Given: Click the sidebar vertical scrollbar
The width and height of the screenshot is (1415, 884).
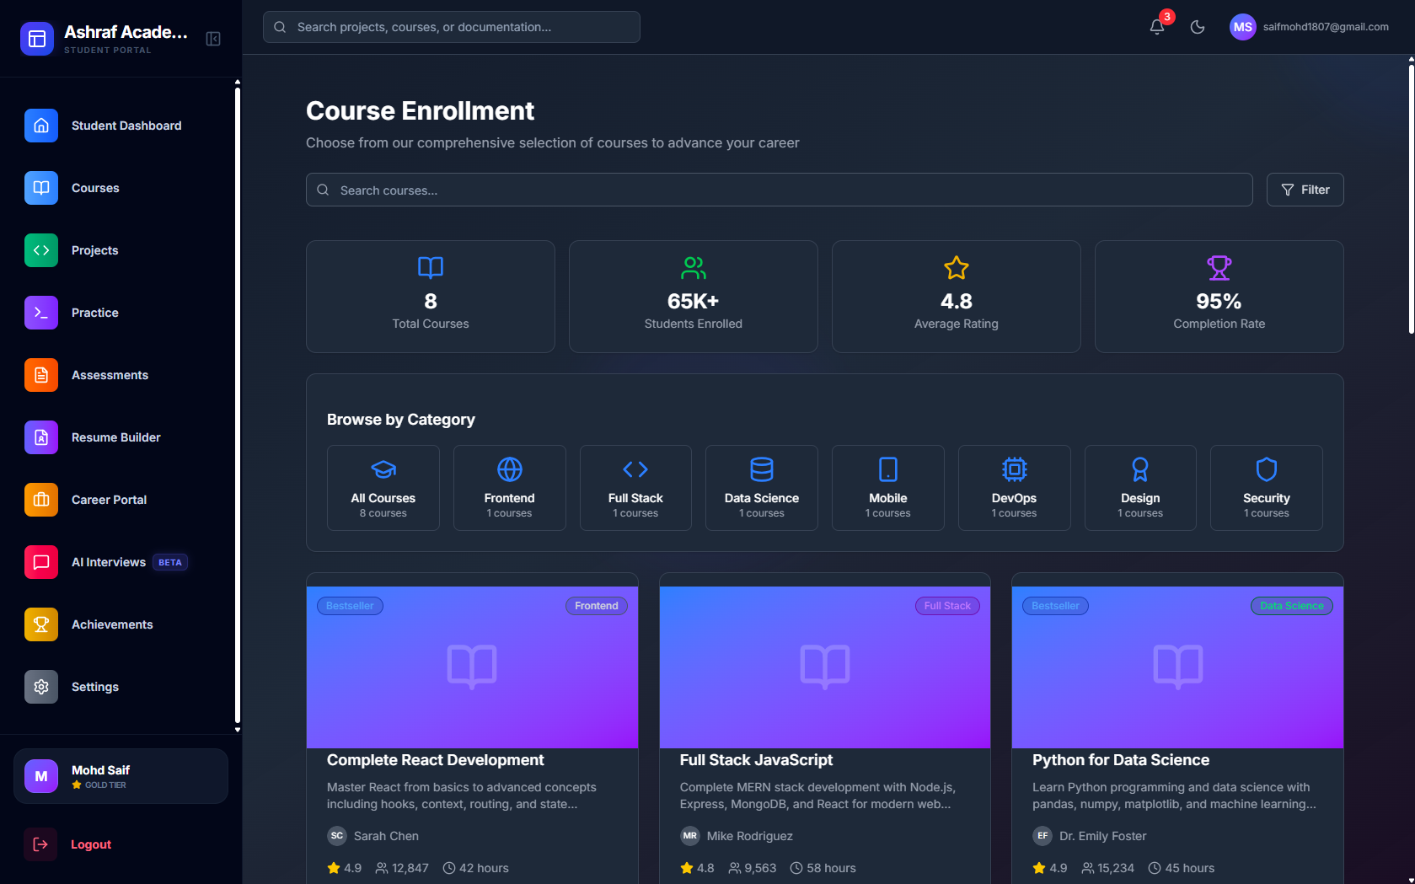Looking at the screenshot, I should [238, 404].
